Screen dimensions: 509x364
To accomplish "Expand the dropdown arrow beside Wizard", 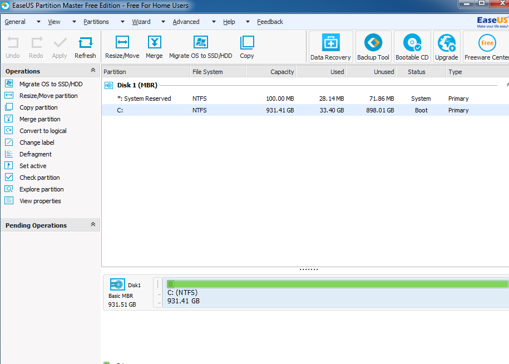I will coord(164,22).
